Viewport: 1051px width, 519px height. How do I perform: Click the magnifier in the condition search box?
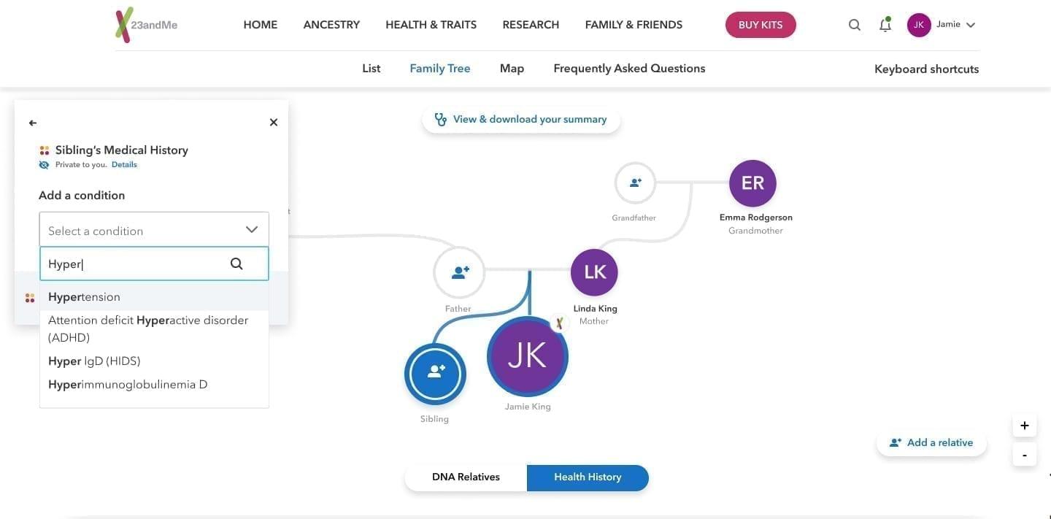click(x=236, y=264)
